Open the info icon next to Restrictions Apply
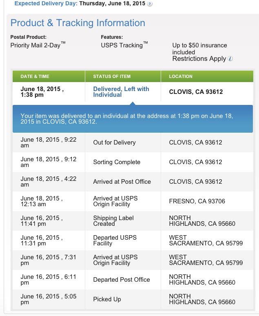 230,59
